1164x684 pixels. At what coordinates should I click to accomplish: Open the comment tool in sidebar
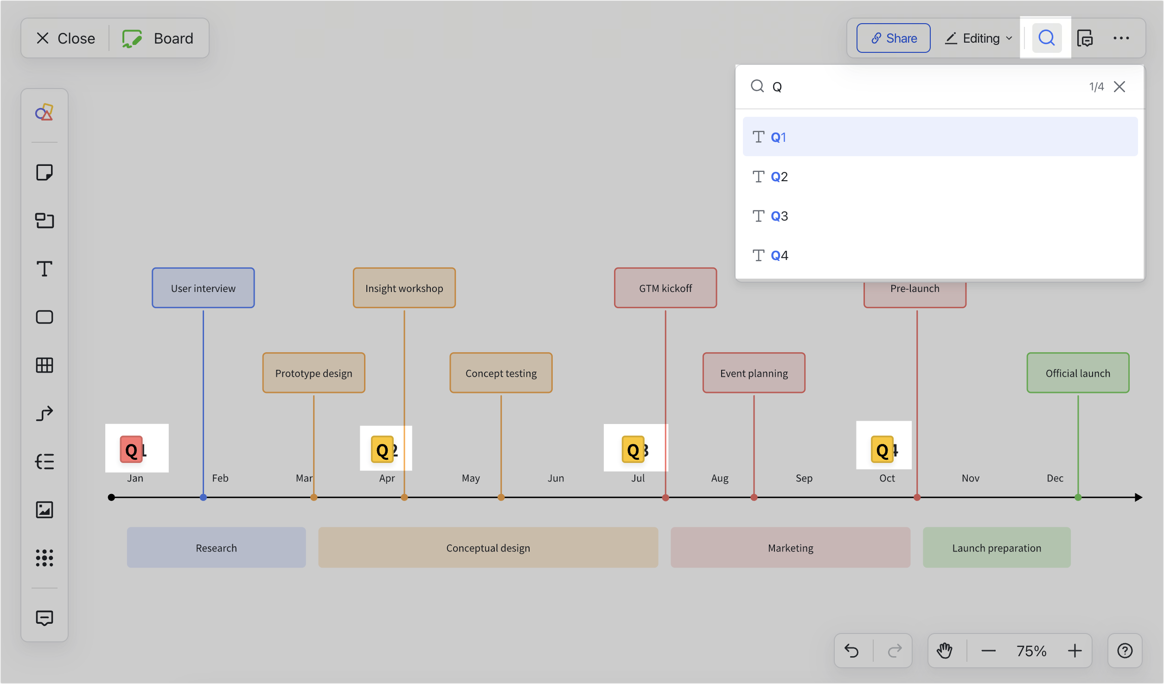[x=45, y=618]
